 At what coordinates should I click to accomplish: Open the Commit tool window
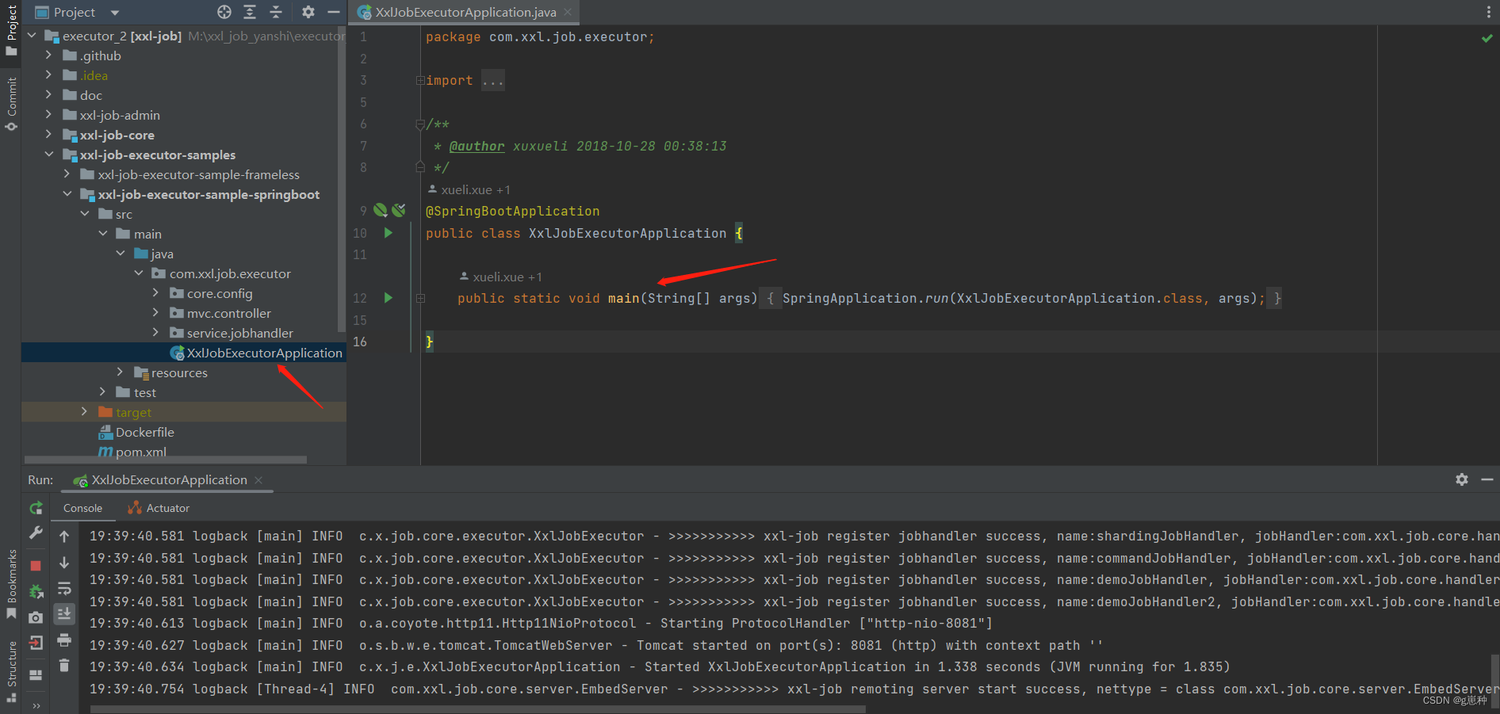tap(11, 104)
